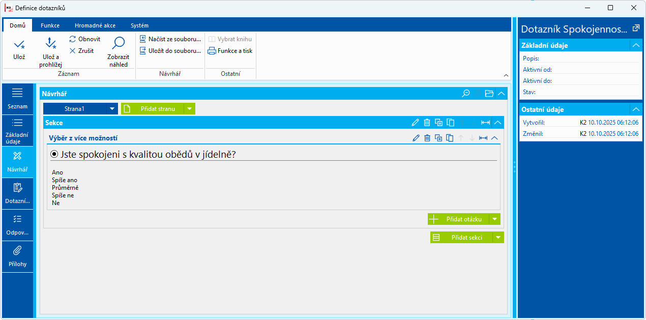Viewport: 646px width, 320px height.
Task: Switch to the Hromadné akce tab
Action: [95, 25]
